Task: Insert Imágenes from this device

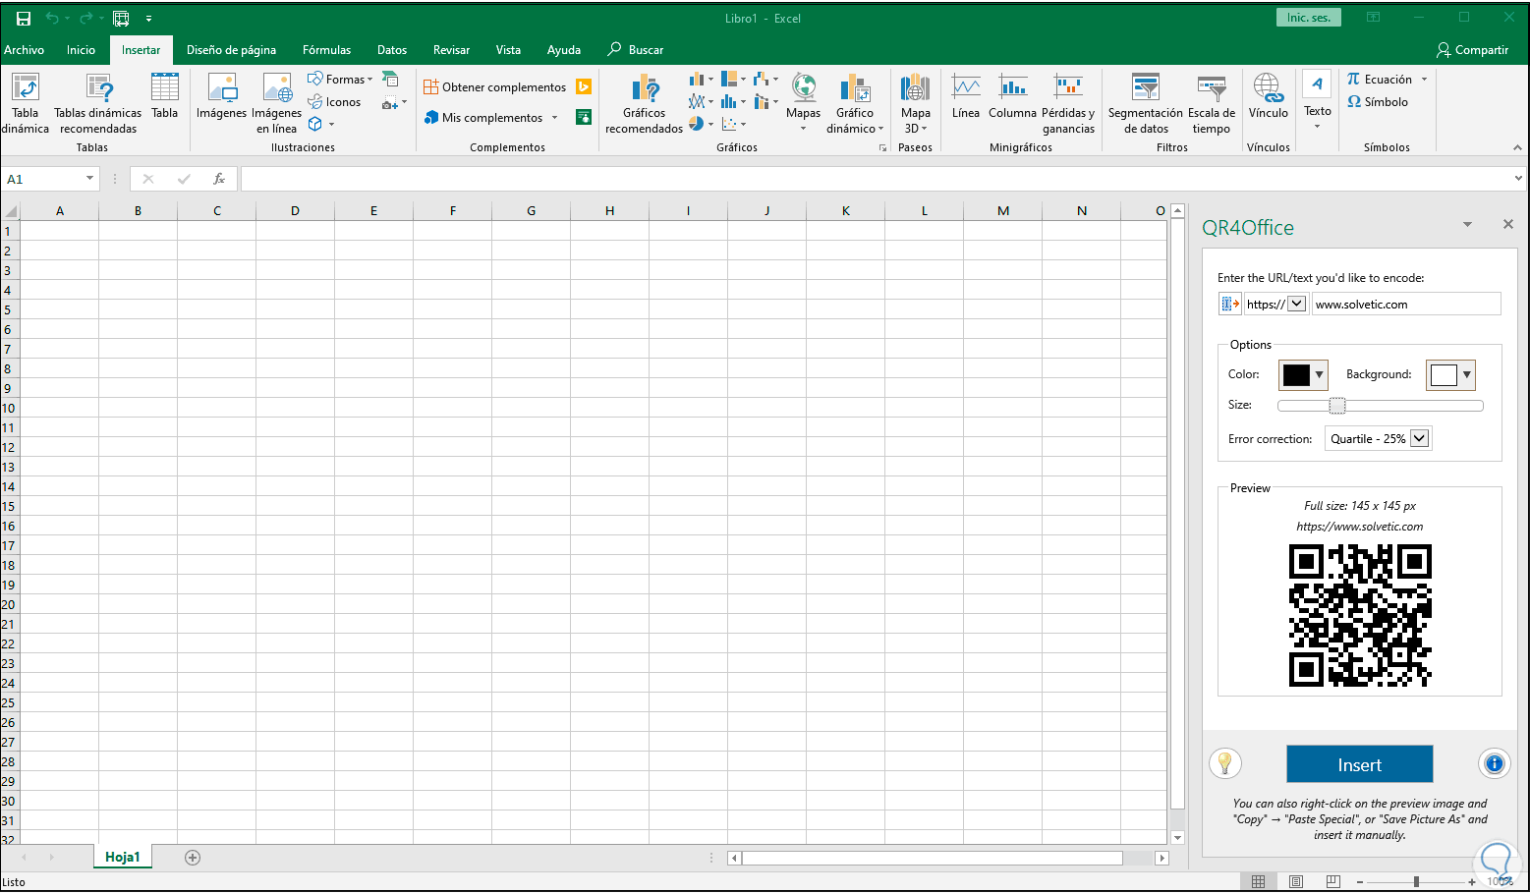Action: pos(222,96)
